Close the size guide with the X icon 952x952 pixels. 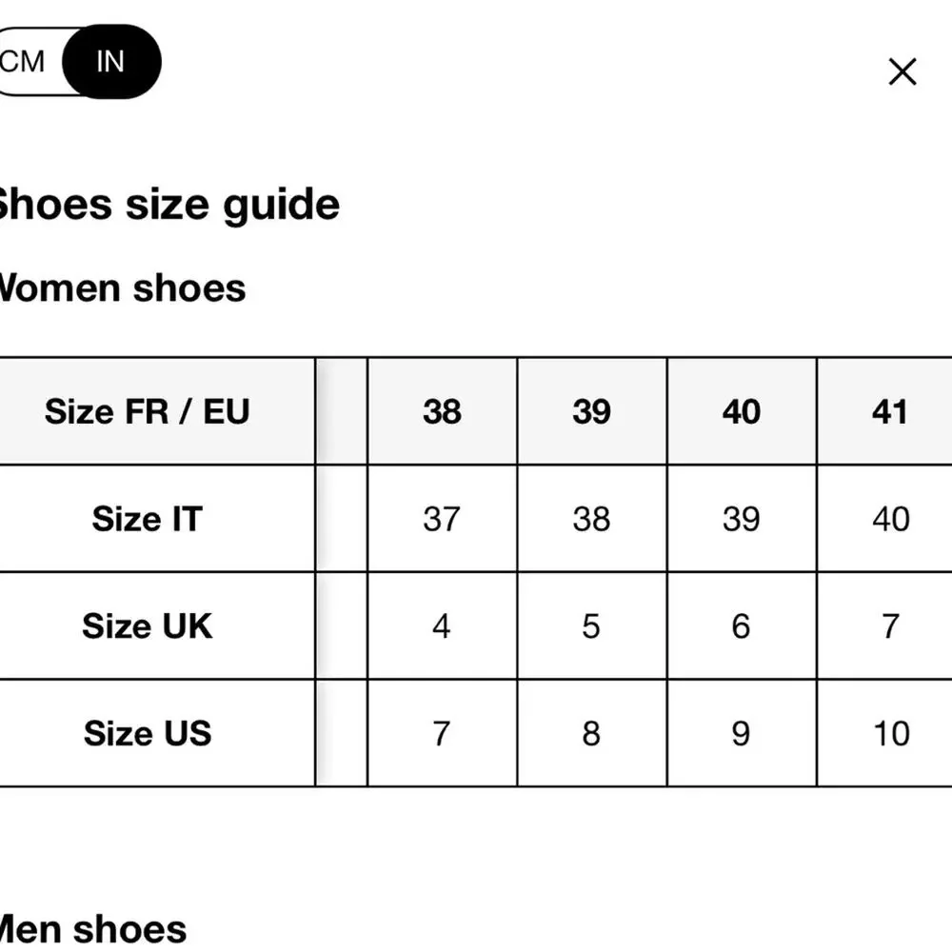(902, 71)
